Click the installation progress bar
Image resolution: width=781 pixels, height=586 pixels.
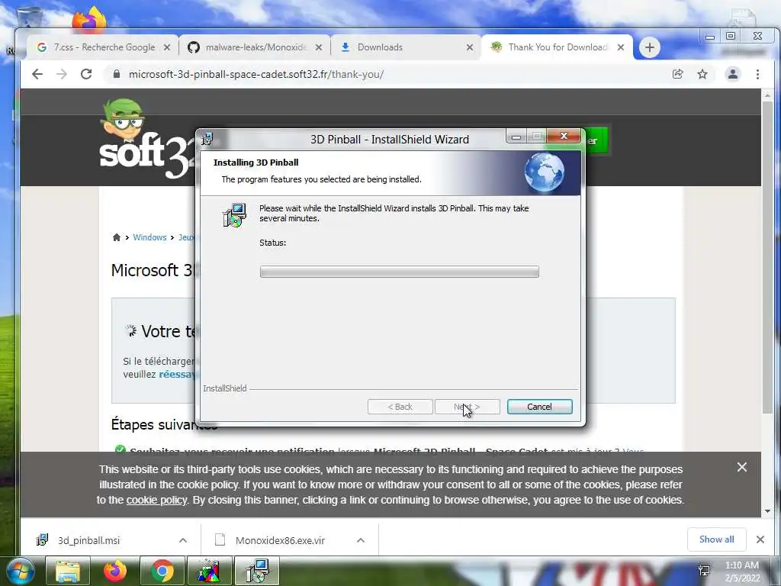[399, 272]
